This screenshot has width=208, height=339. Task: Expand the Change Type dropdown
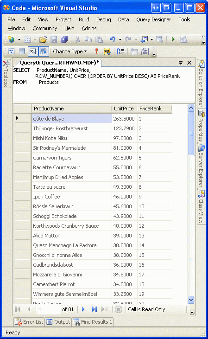pos(70,51)
